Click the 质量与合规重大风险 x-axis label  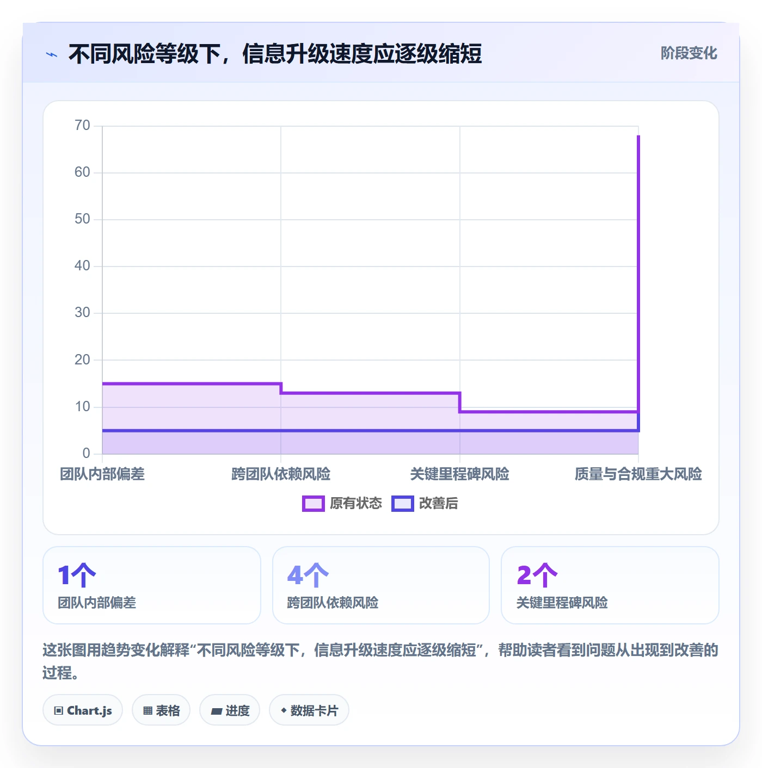(x=638, y=474)
